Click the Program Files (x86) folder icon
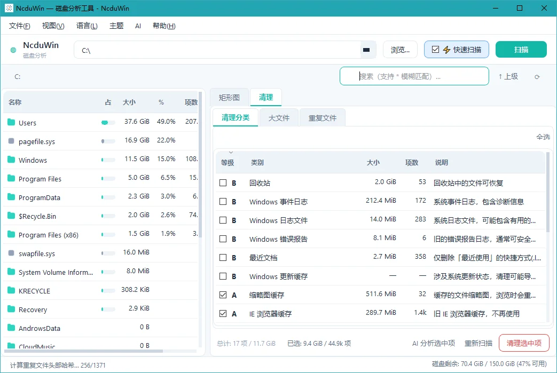Viewport: 557px width, 373px height. click(x=11, y=235)
